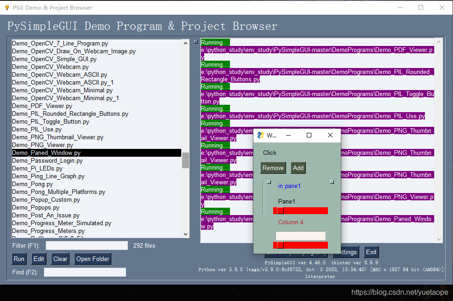
Task: Click the first green 'Running....' output line
Action: [216, 42]
